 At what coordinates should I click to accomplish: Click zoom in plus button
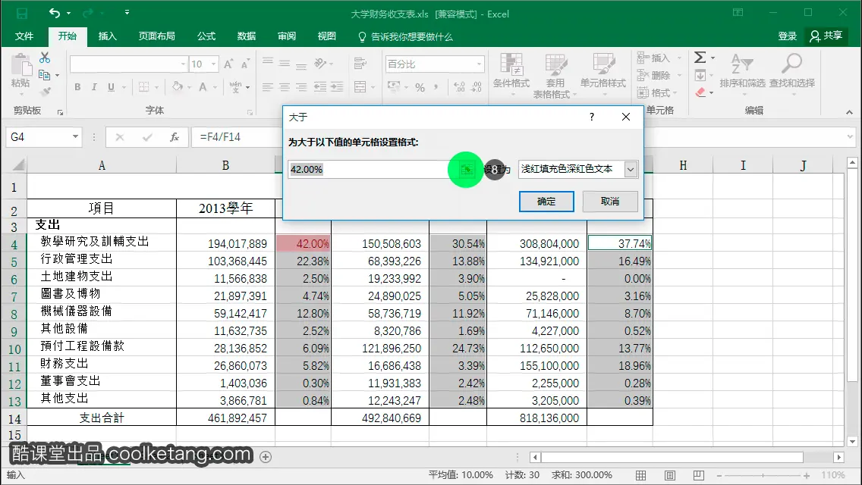[807, 476]
